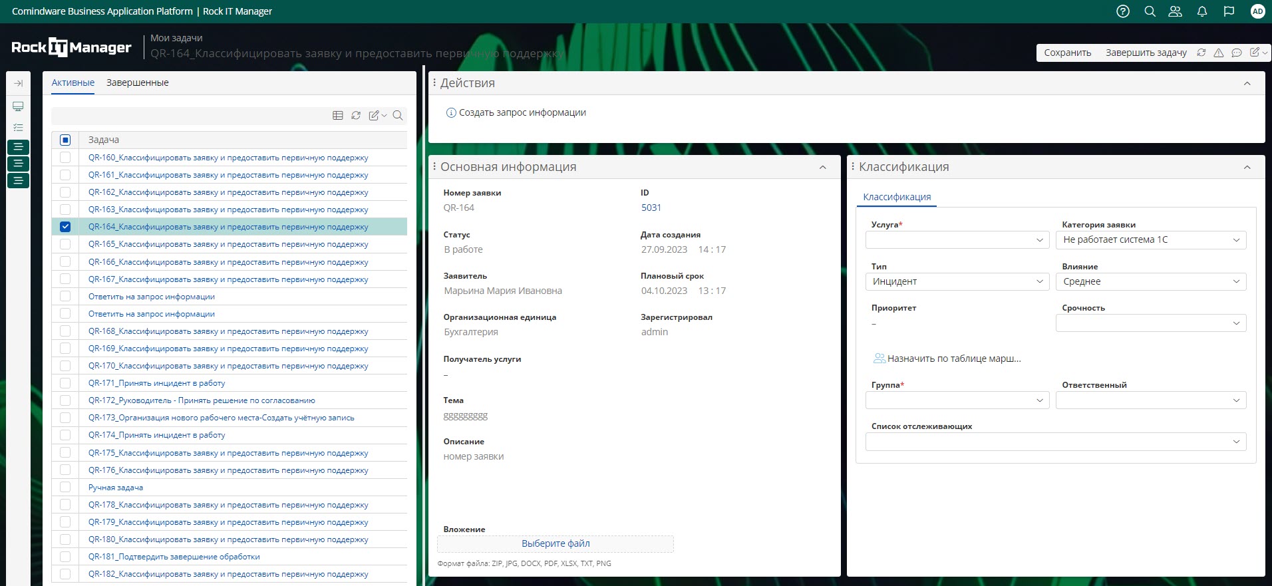Open table column settings in the task list toolbar

tap(338, 115)
